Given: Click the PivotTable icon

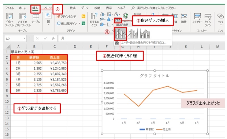Looking at the screenshot, I should [9, 18].
